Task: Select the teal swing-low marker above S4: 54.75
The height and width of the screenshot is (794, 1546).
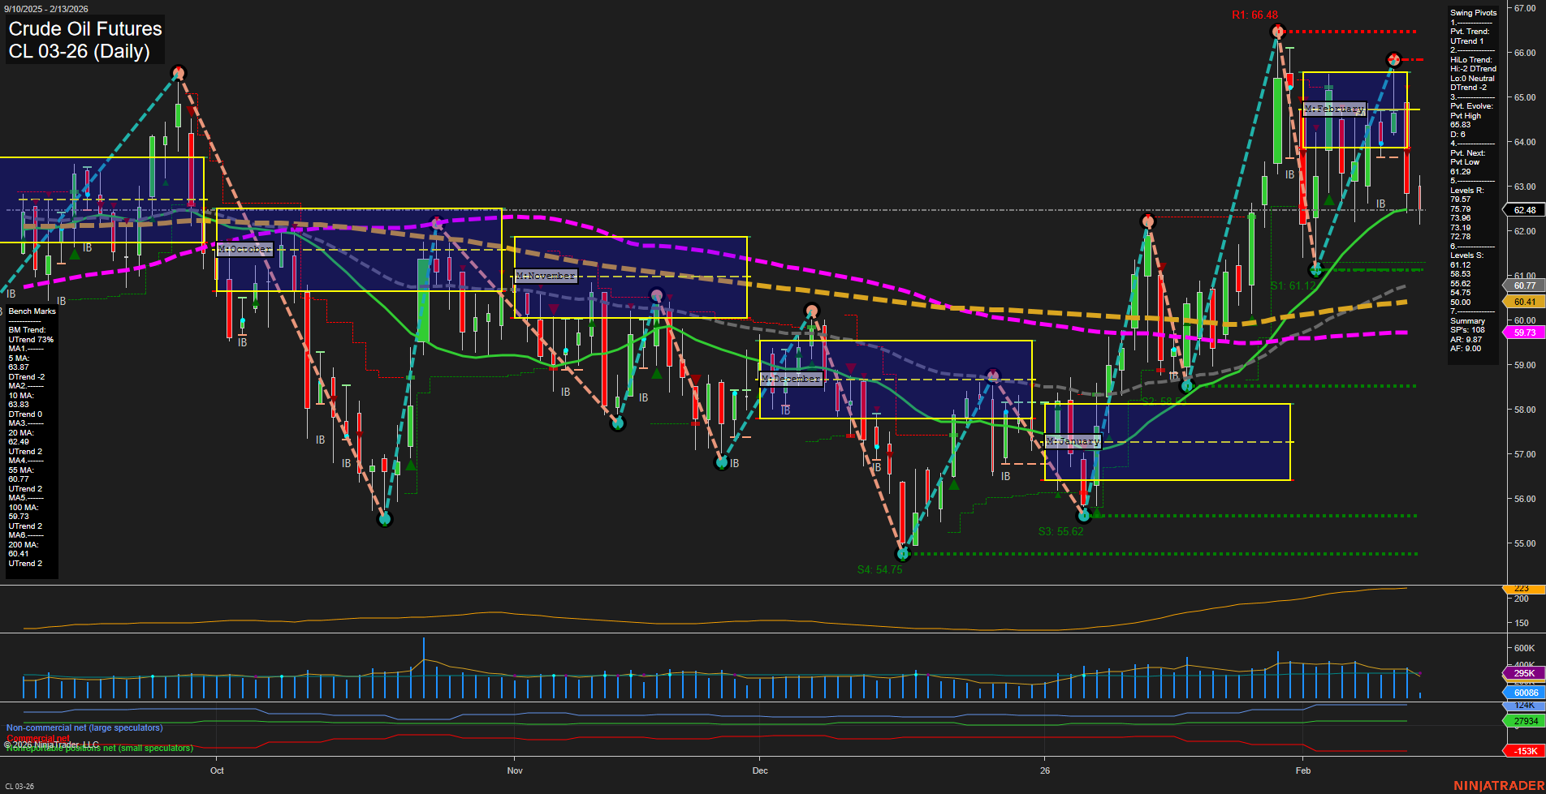Action: pyautogui.click(x=903, y=555)
